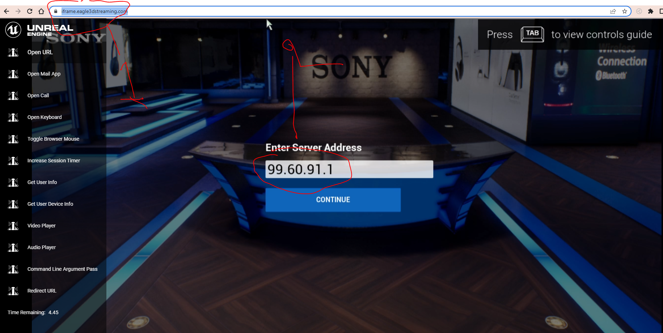Open the Video Player entry
The width and height of the screenshot is (663, 333).
coord(42,226)
